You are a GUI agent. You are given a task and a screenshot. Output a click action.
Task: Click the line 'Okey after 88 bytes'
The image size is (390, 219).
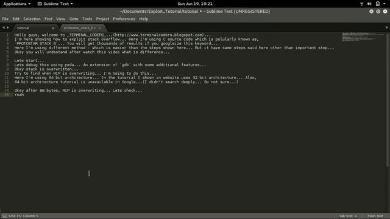79,91
